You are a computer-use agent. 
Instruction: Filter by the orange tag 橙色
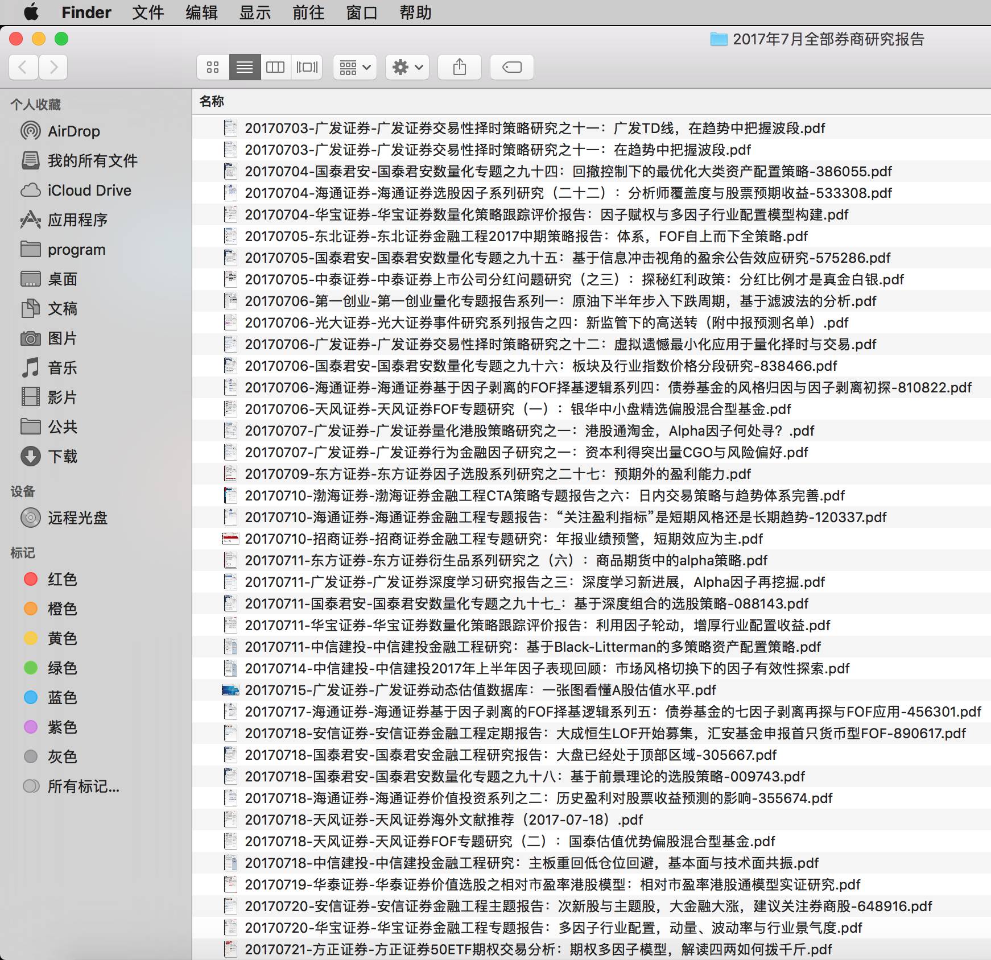[x=51, y=609]
